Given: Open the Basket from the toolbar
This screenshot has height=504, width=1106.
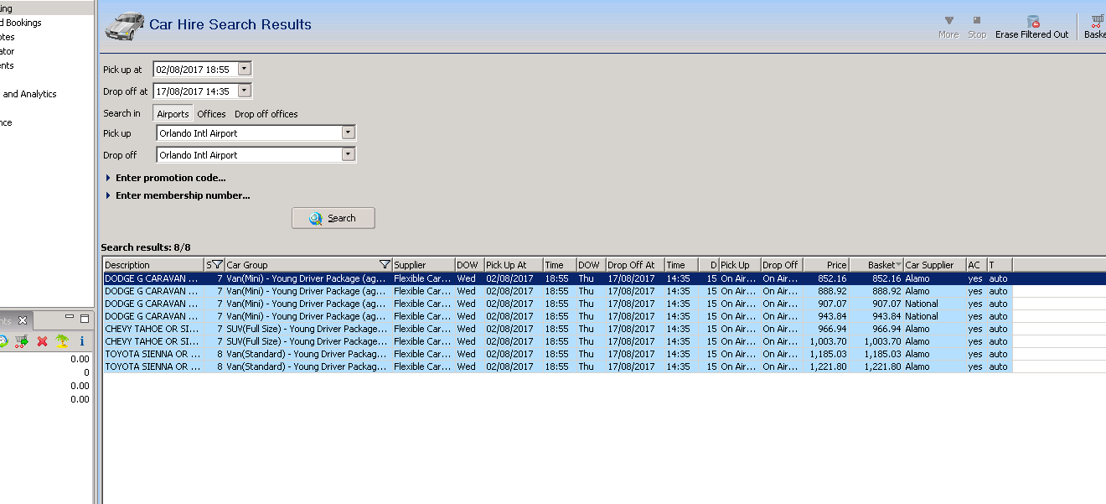Looking at the screenshot, I should 1095,27.
